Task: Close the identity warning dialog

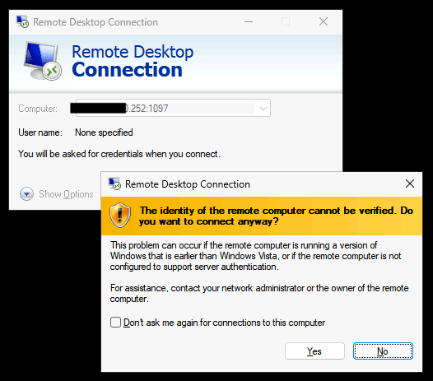Action: click(410, 184)
